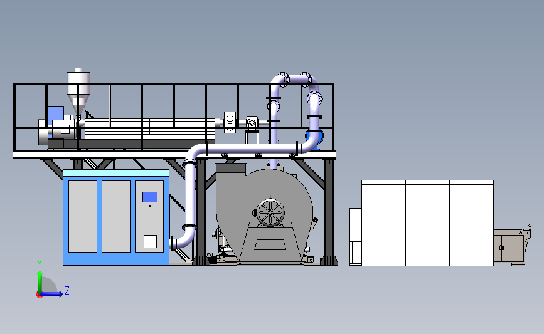This screenshot has width=544, height=334.
Task: Select the beige cabinet at far right
Action: [x=509, y=247]
